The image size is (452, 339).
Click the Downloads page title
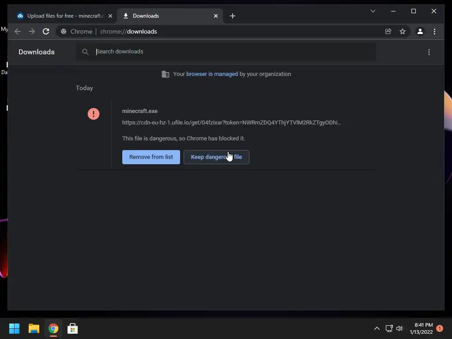(37, 52)
